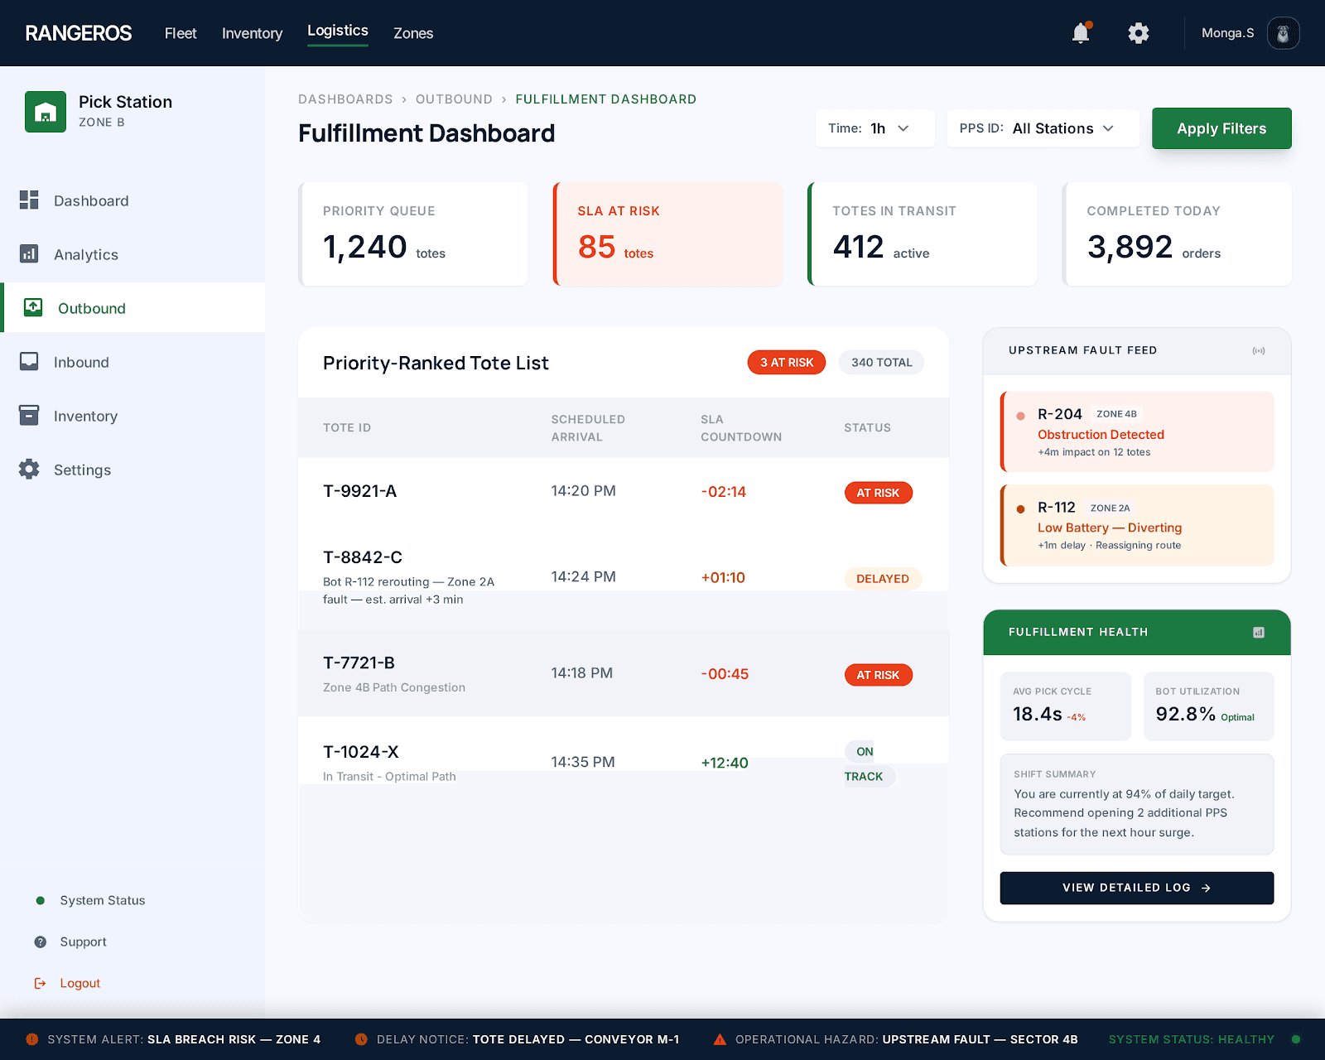Open the Support link
This screenshot has width=1325, height=1060.
click(x=83, y=942)
